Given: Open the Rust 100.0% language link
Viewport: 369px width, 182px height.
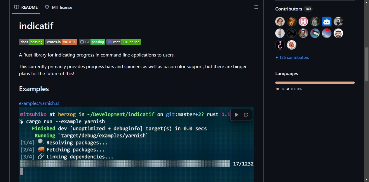Looking at the screenshot, I should pos(289,89).
